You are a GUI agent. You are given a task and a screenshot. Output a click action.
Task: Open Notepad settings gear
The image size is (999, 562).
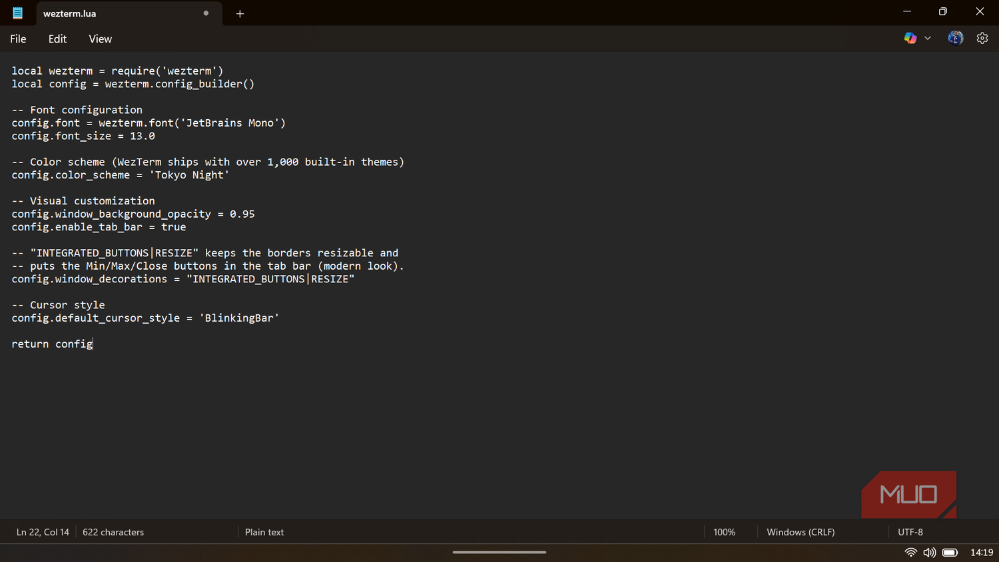[982, 38]
